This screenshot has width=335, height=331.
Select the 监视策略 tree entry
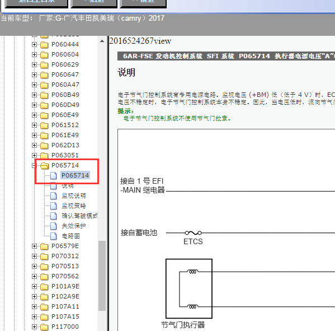[74, 206]
